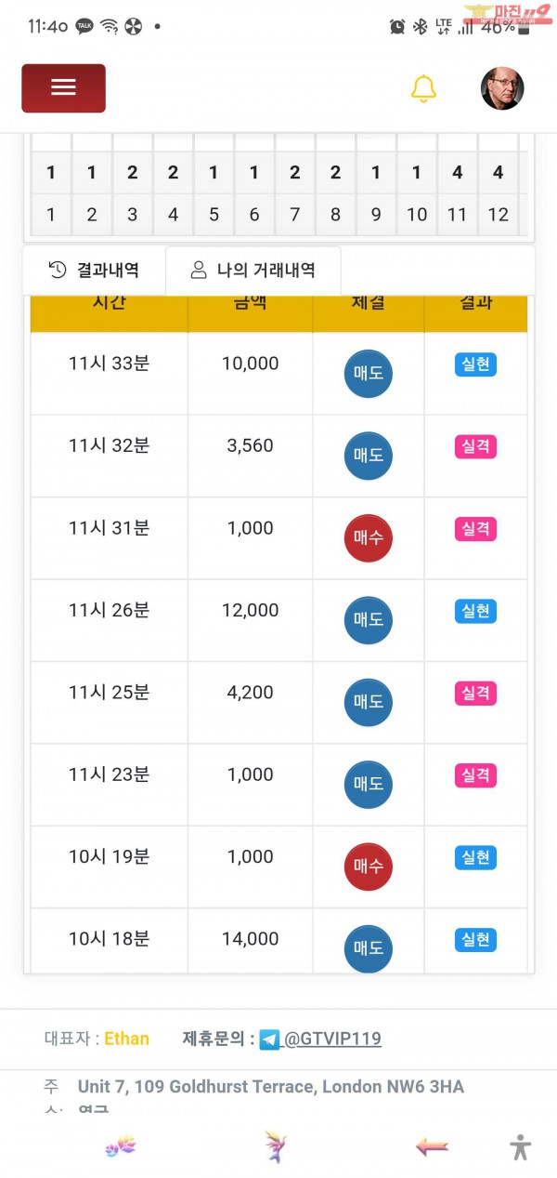The image size is (557, 1178).
Task: Click the person icon beside 나의 거래내역
Action: (x=198, y=271)
